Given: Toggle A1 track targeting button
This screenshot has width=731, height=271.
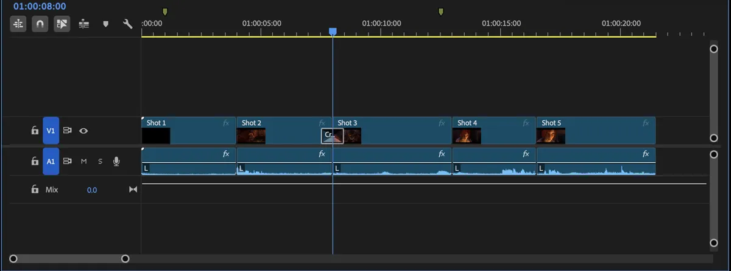Looking at the screenshot, I should tap(51, 162).
